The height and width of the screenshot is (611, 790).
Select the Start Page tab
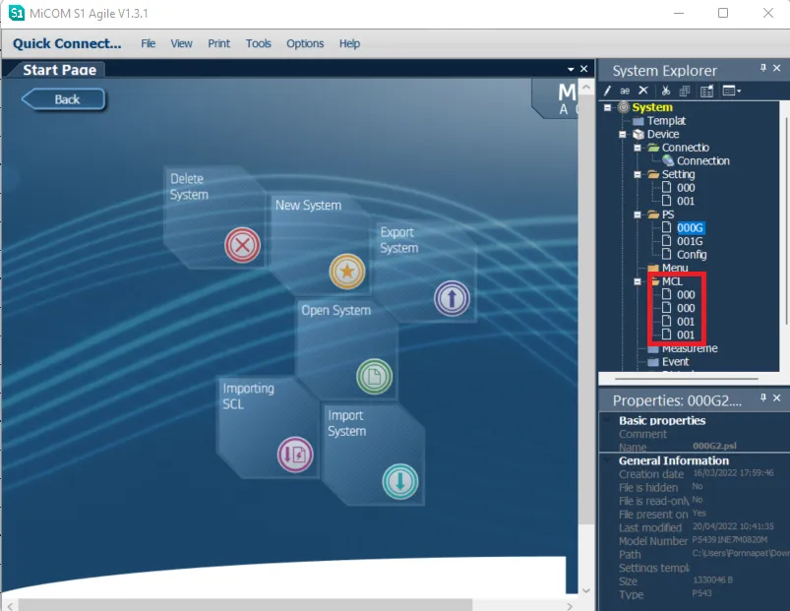pos(59,70)
